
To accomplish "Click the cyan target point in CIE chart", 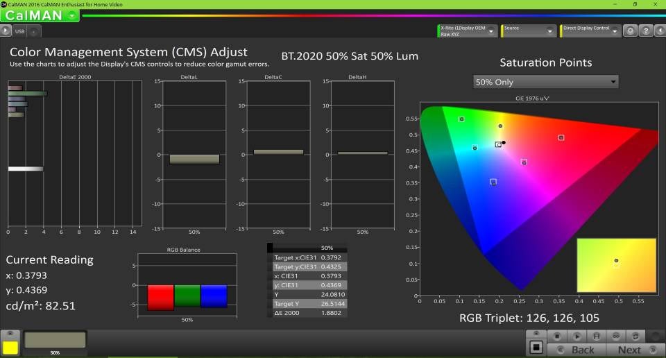I will coord(475,148).
